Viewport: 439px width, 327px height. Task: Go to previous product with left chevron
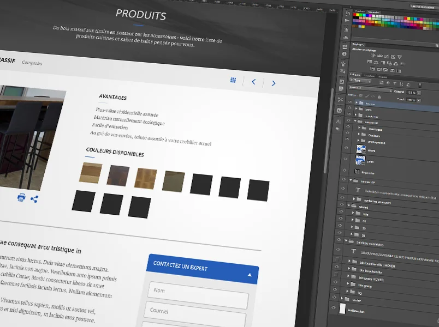coord(254,82)
